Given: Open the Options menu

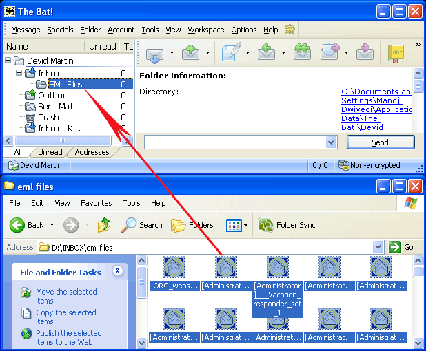Looking at the screenshot, I should click(x=244, y=30).
